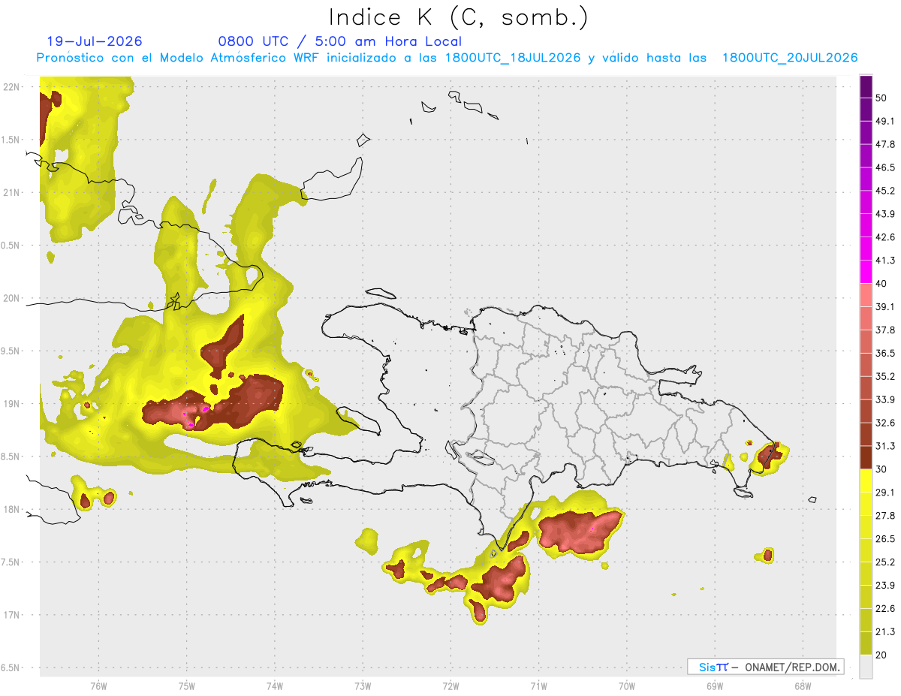The image size is (901, 696).
Task: Click the legend value "41.3"
Action: pyautogui.click(x=884, y=261)
